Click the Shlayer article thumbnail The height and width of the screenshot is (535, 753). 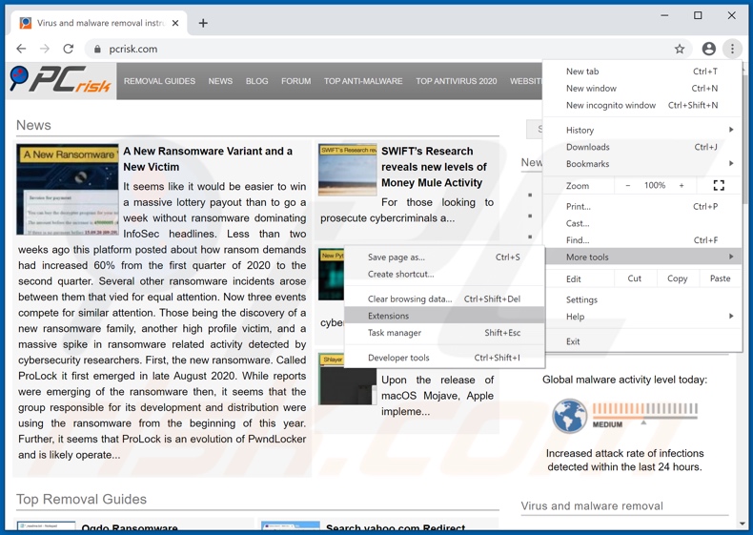pos(347,380)
